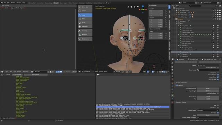Collapse the Viewport Display panel
Image resolution: width=222 pixels, height=125 pixels.
(175, 102)
